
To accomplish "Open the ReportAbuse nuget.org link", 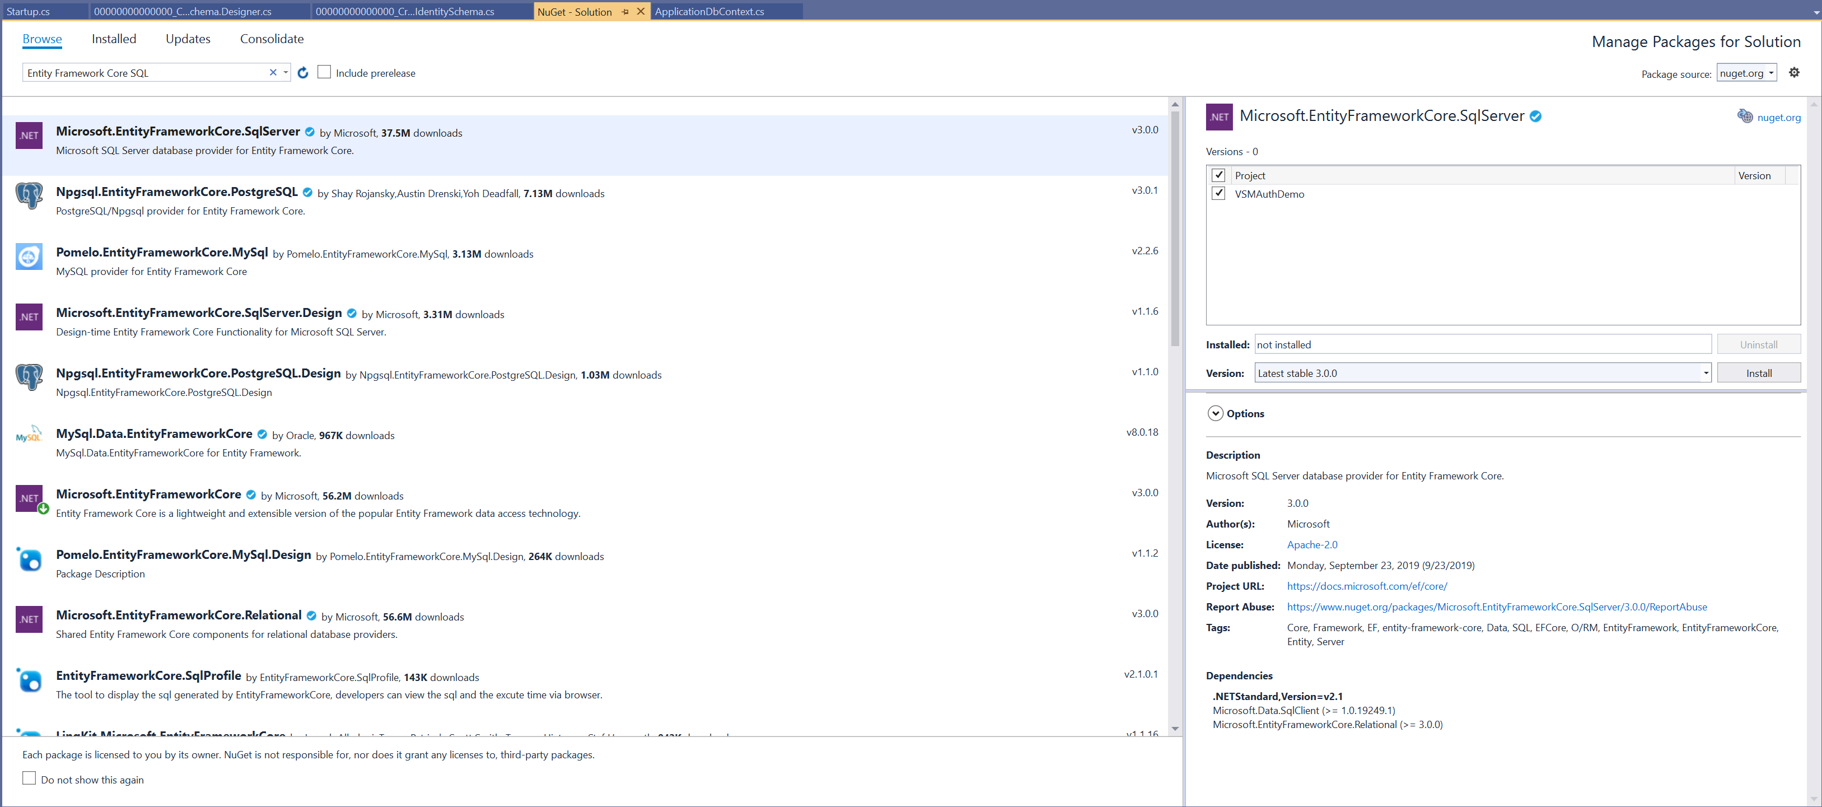I will pos(1497,607).
